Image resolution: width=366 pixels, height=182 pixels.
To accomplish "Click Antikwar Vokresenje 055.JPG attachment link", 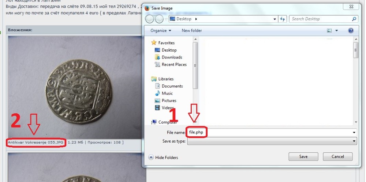I will pos(36,142).
